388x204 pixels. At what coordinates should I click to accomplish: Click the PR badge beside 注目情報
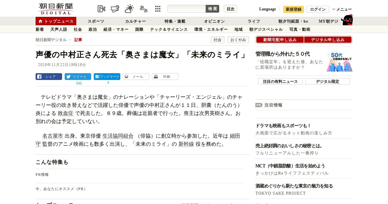click(259, 105)
